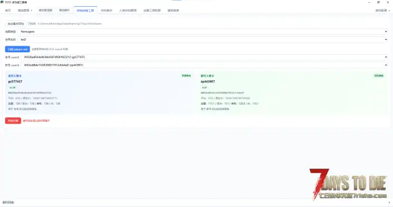Image resolution: width=393 pixels, height=207 pixels.
Task: Open the 模组管理 tab with dropdown arrow
Action: 25,10
